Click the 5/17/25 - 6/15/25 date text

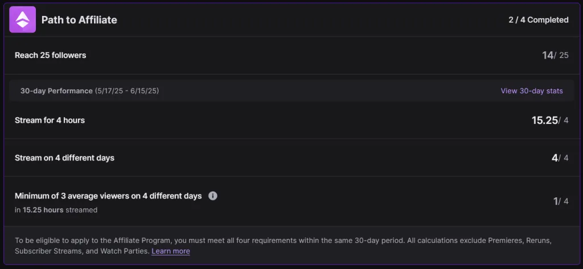click(x=127, y=91)
